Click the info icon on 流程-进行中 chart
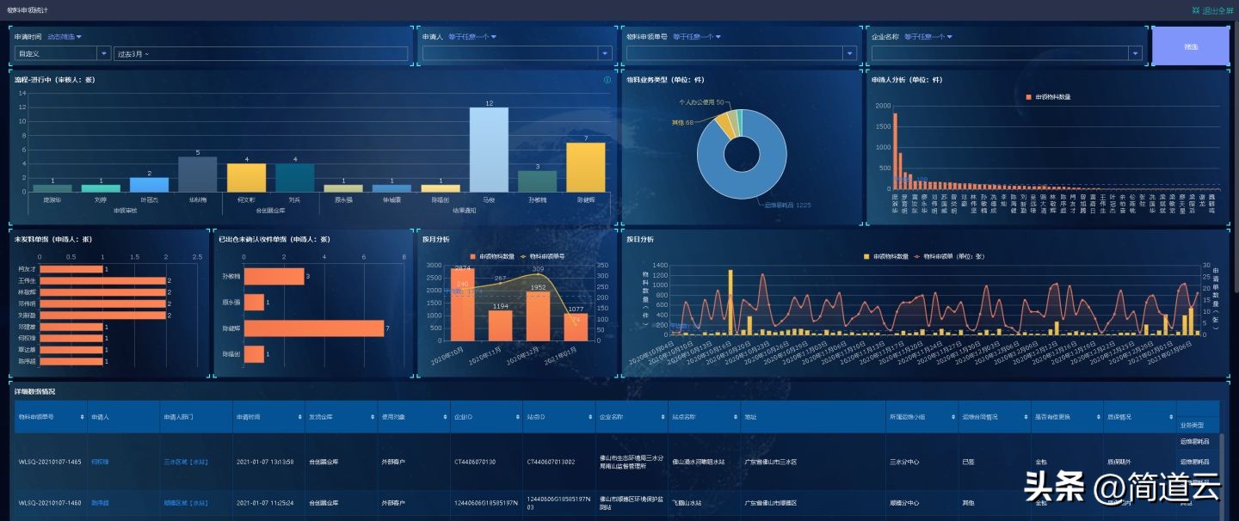The image size is (1239, 521). [x=607, y=80]
